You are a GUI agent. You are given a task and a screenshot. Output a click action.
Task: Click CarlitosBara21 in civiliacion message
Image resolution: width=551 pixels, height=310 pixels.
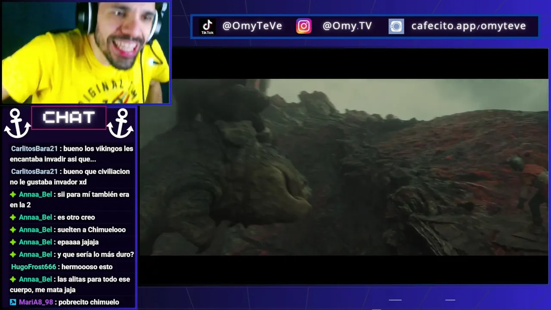click(x=34, y=171)
